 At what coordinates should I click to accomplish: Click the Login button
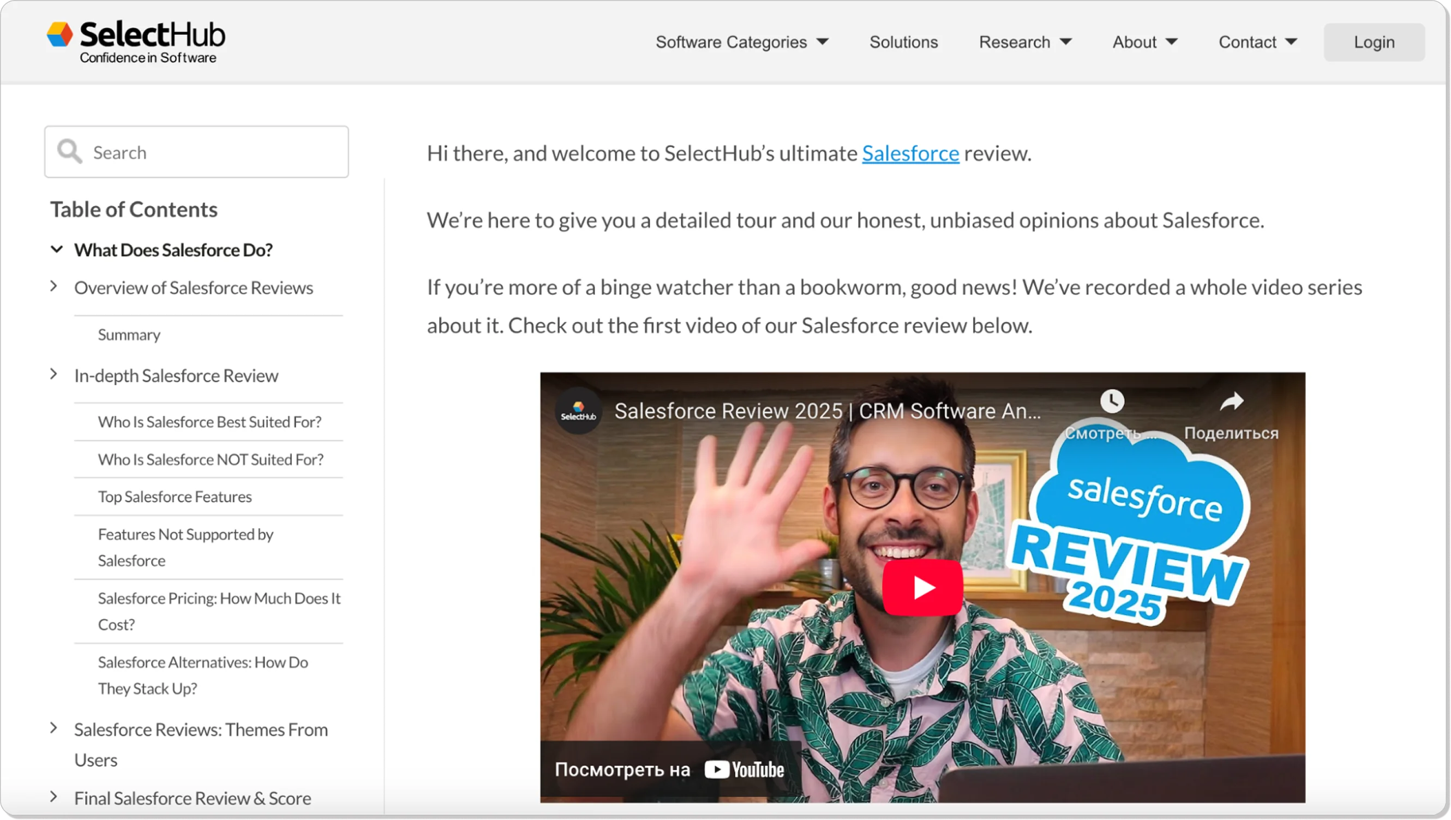(1374, 41)
